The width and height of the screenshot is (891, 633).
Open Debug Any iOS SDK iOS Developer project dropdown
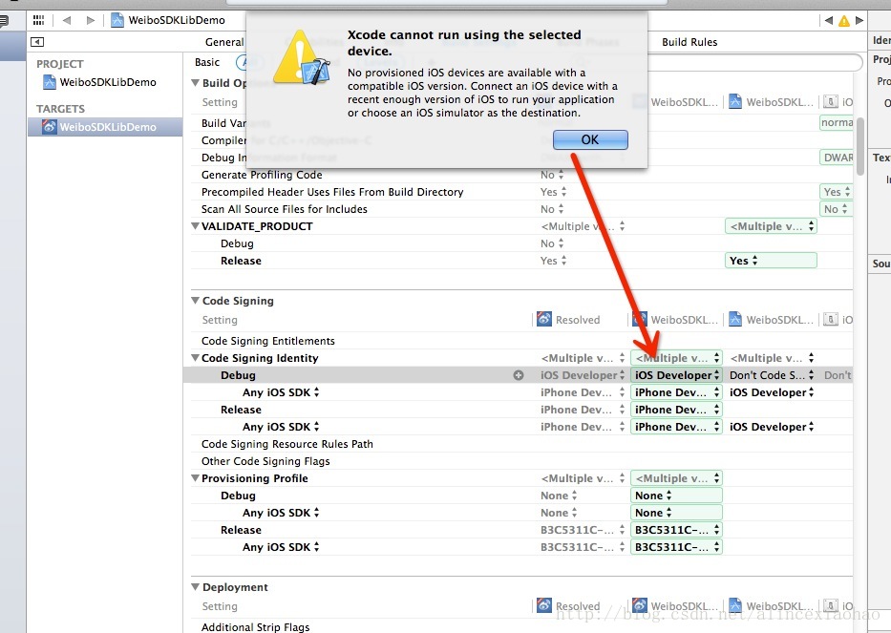tap(772, 392)
